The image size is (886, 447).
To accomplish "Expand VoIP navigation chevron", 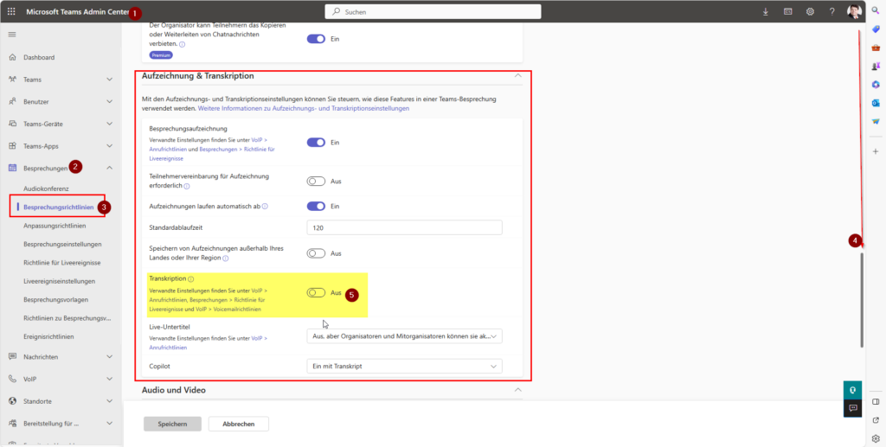I will pyautogui.click(x=110, y=379).
